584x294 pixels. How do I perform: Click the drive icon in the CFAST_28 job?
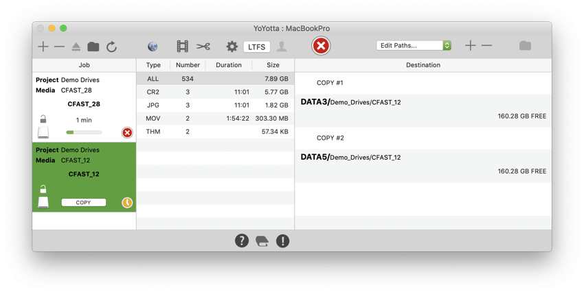point(43,132)
